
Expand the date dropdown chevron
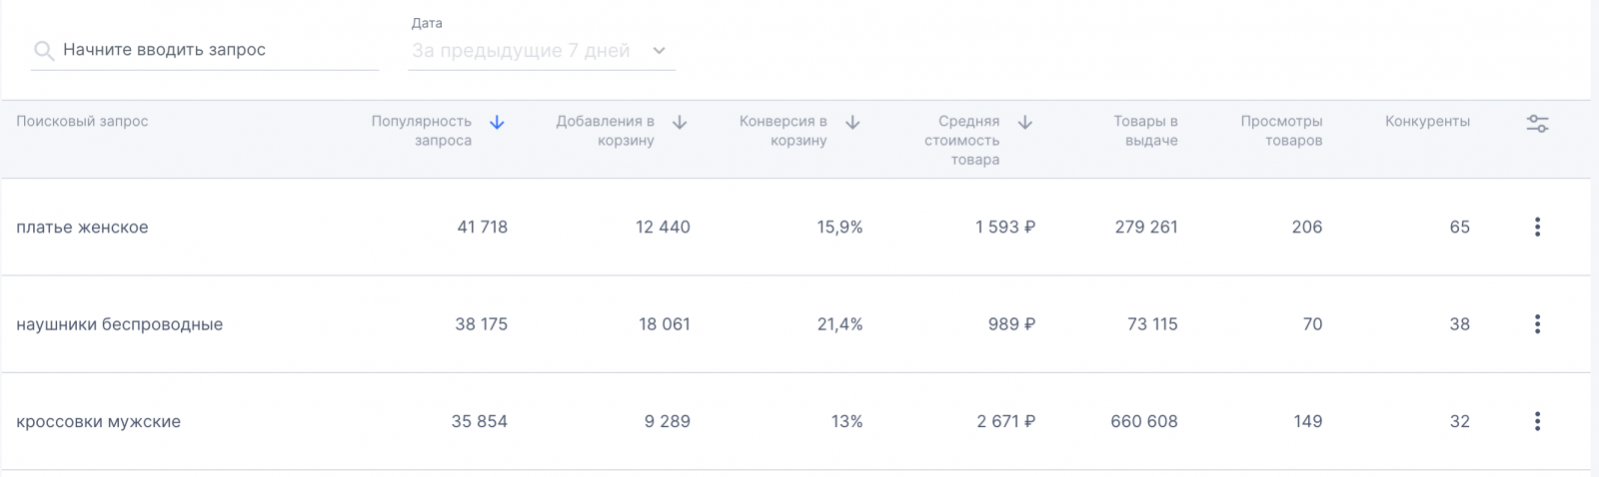click(x=659, y=51)
